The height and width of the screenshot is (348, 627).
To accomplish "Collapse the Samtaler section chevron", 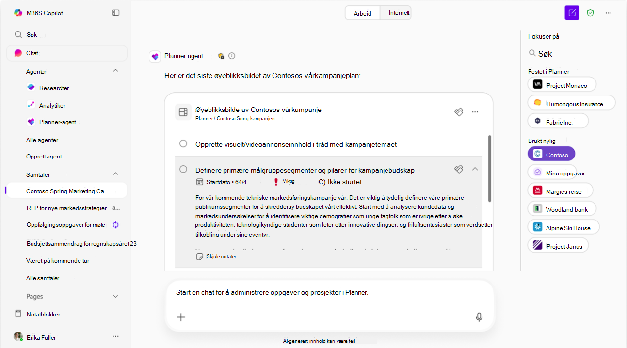I will 115,174.
